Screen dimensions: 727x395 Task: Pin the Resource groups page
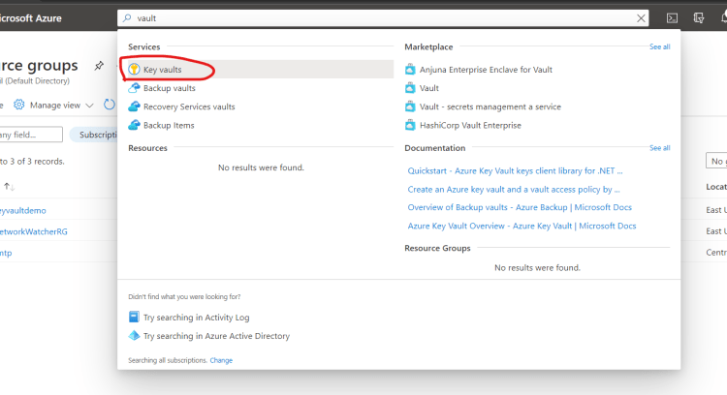pos(99,66)
